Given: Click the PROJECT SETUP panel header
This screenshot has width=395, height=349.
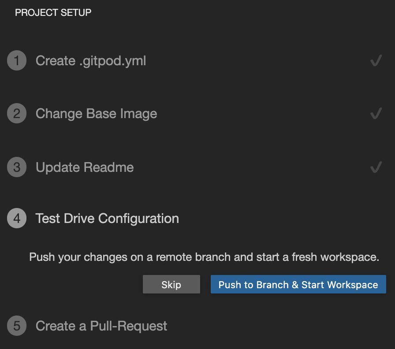Looking at the screenshot, I should 53,13.
